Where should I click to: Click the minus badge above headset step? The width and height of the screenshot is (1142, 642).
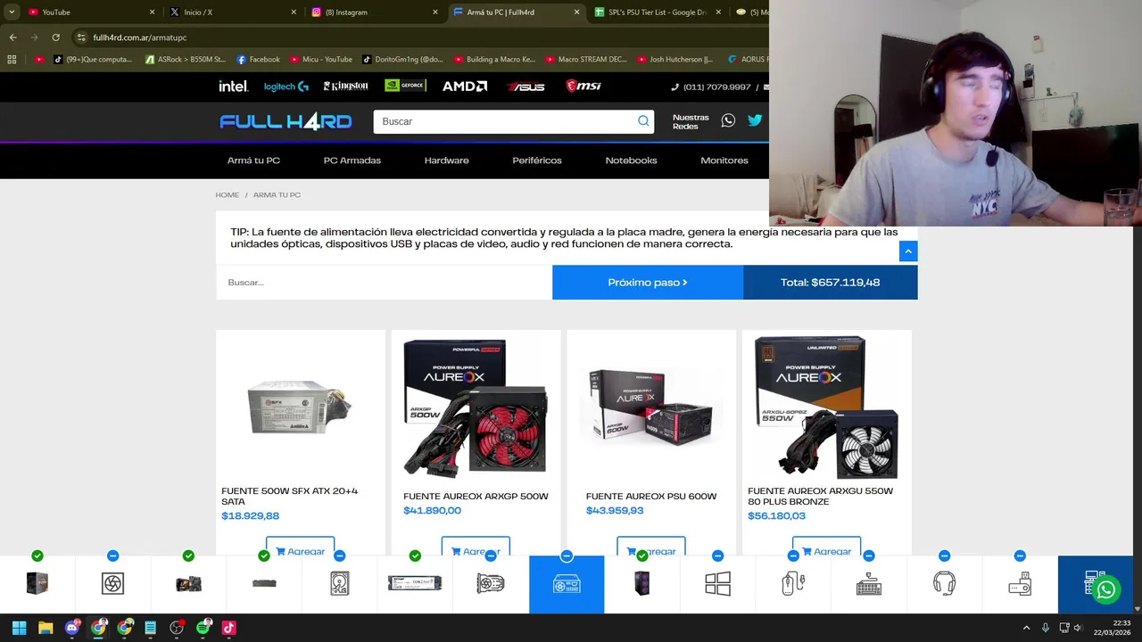coord(944,556)
